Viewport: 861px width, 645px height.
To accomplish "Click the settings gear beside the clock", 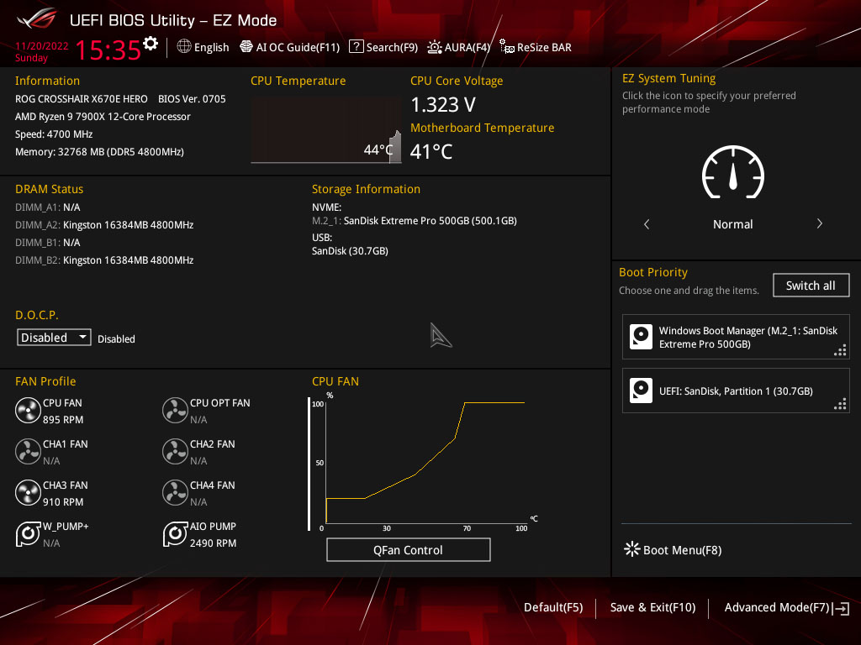I will click(x=151, y=44).
